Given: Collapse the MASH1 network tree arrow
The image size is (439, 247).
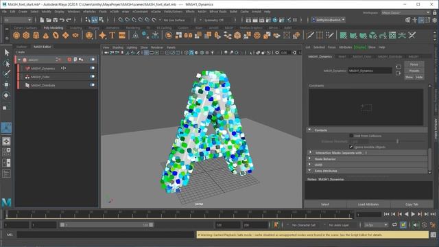Looking at the screenshot, I should tap(19, 60).
